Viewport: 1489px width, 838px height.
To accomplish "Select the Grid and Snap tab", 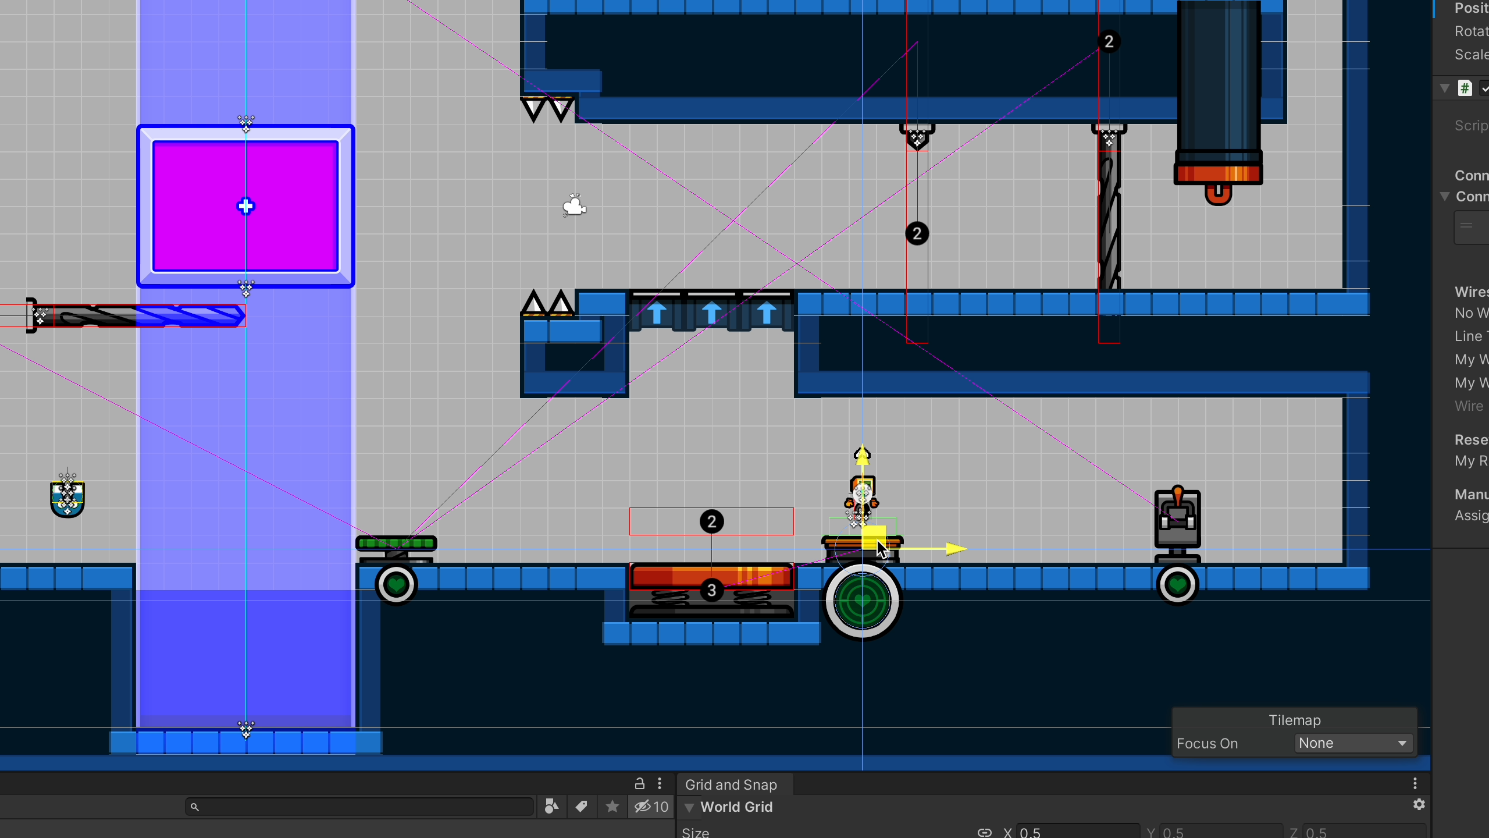I will (x=731, y=784).
